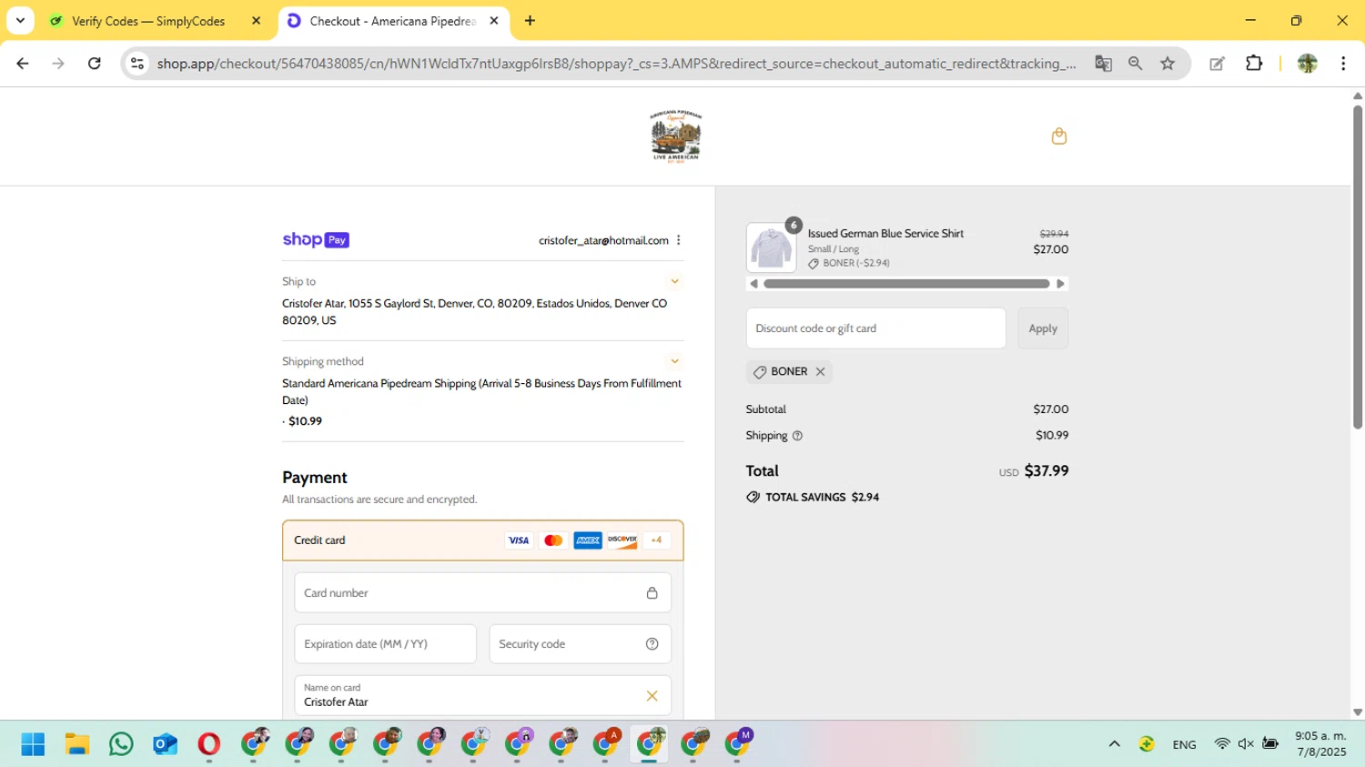Click the pencil edit icon in toolbar
This screenshot has height=767, width=1365.
pos(1217,64)
